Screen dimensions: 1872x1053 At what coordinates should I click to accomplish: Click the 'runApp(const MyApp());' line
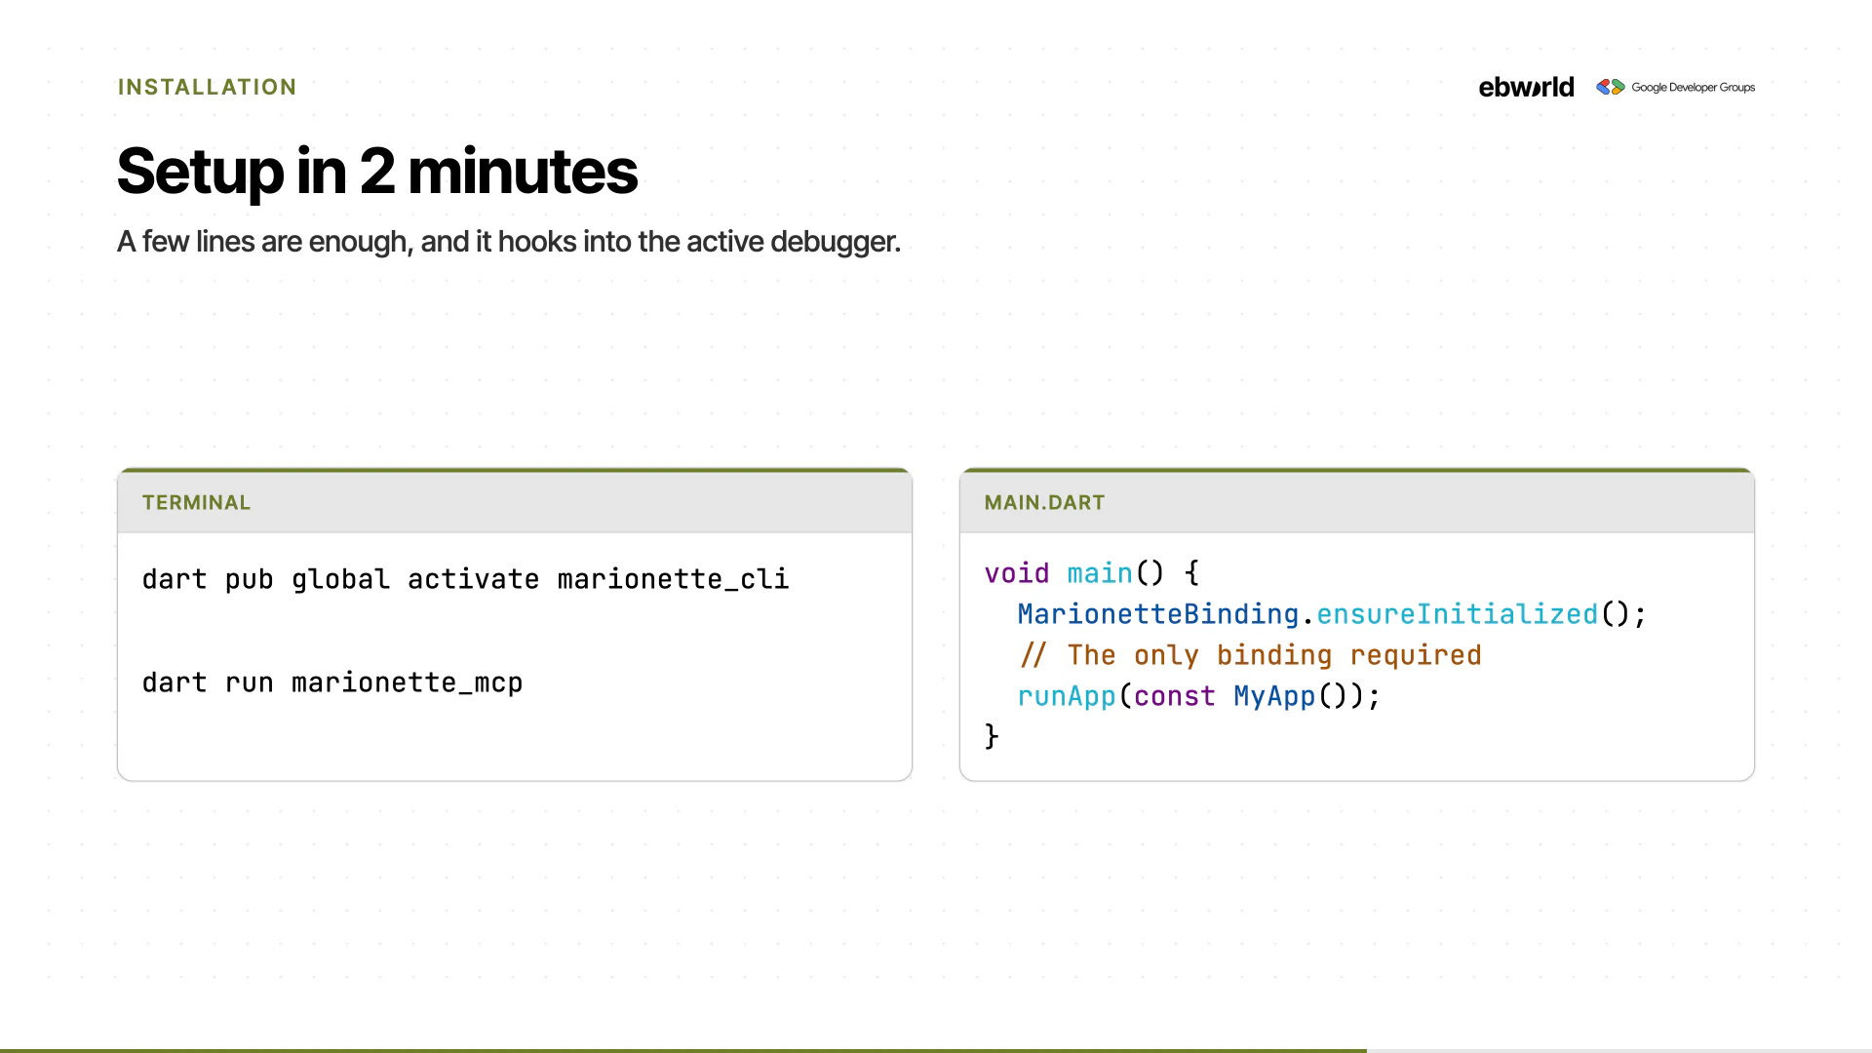coord(1199,696)
